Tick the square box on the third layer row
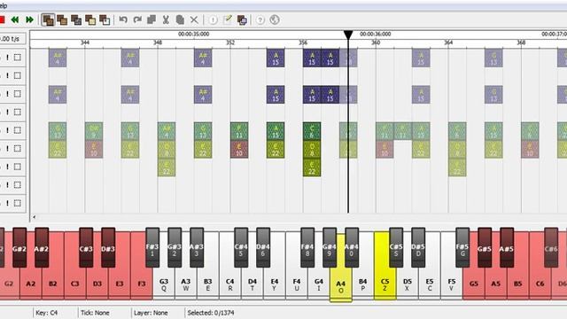The height and width of the screenshot is (319, 567). pyautogui.click(x=18, y=94)
